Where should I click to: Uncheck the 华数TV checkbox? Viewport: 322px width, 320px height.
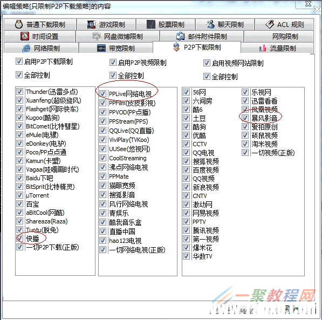tap(186, 256)
